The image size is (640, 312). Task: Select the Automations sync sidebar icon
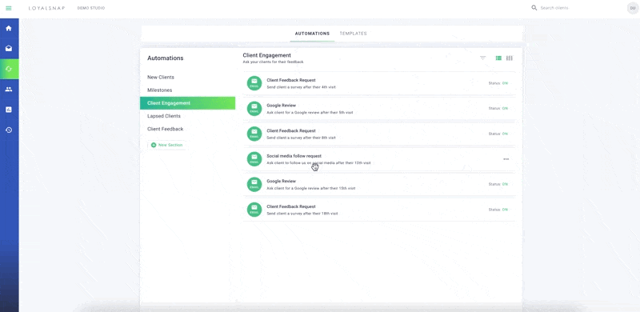coord(9,69)
